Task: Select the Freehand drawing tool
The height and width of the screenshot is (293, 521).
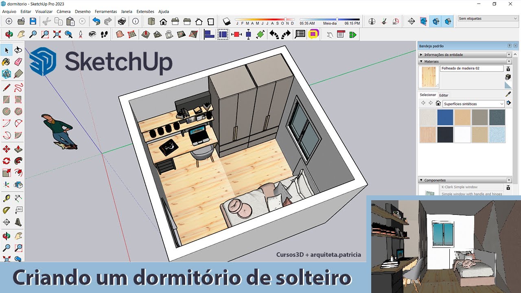Action: point(18,87)
